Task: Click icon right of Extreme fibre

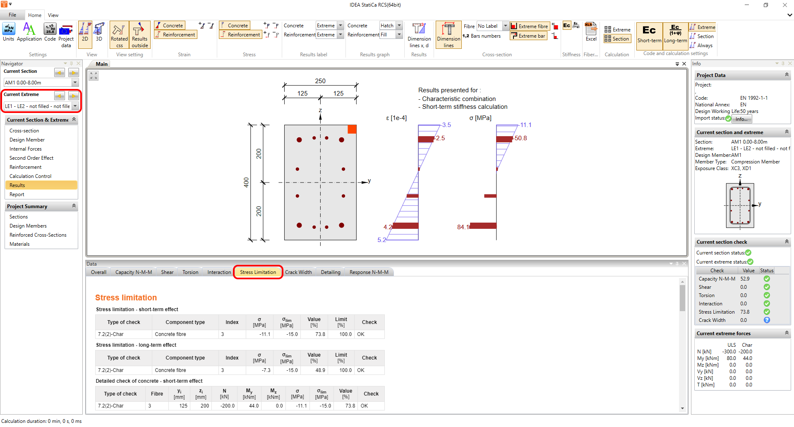Action: [555, 26]
